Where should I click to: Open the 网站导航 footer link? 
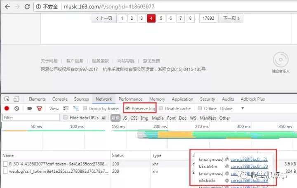coord(126,61)
